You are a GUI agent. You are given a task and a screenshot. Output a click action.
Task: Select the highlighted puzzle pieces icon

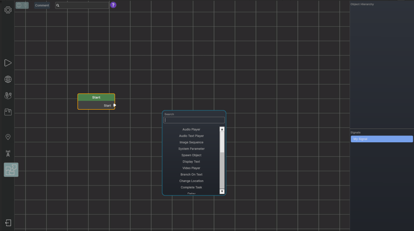11,170
